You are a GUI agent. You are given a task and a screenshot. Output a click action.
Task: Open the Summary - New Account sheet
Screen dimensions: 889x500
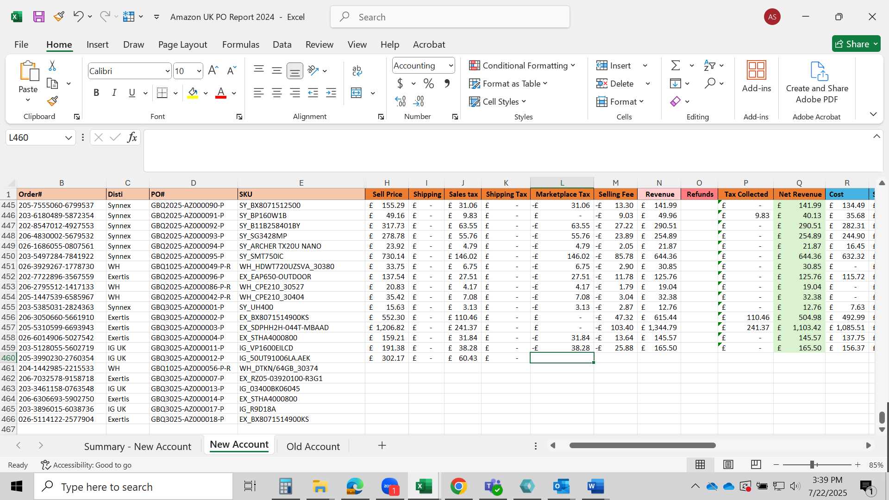point(138,446)
